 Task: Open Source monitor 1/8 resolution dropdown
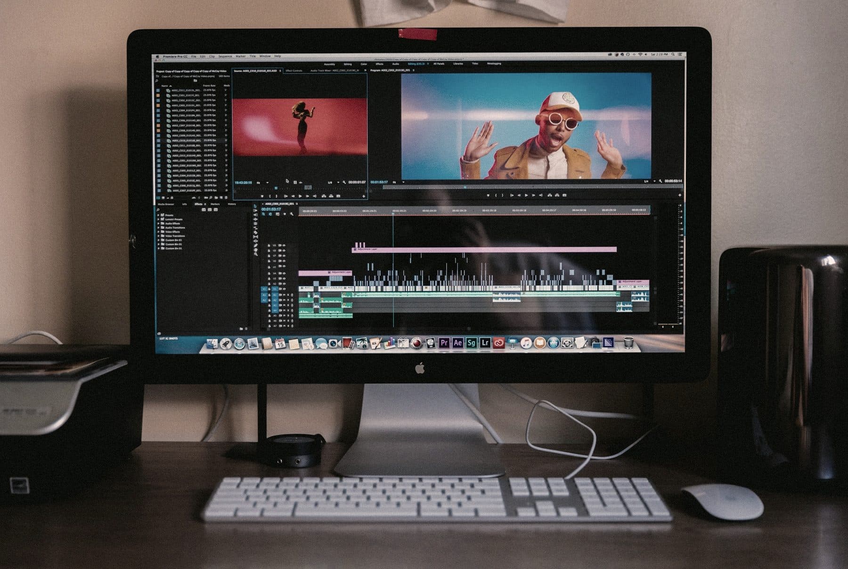pyautogui.click(x=334, y=182)
